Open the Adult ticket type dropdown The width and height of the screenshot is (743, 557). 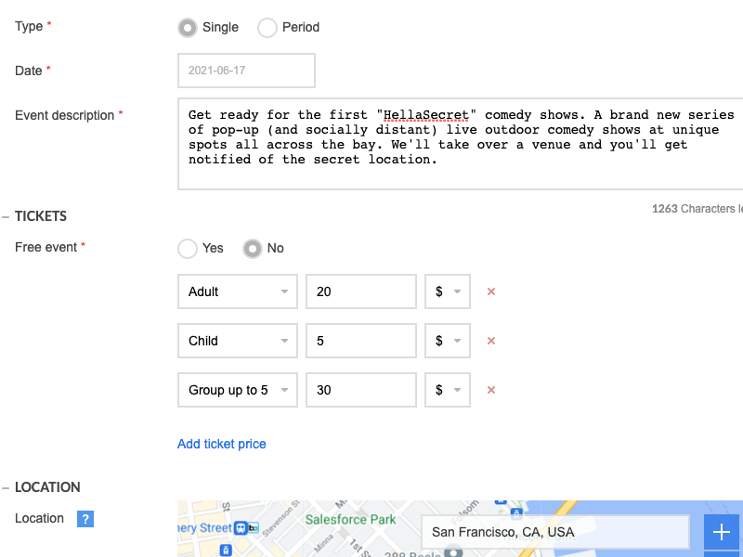pyautogui.click(x=238, y=291)
